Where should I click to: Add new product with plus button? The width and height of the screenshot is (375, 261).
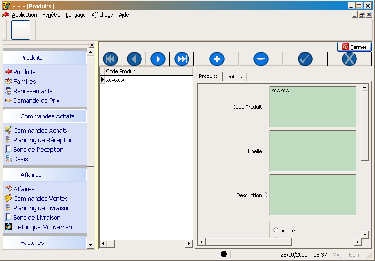pyautogui.click(x=217, y=59)
